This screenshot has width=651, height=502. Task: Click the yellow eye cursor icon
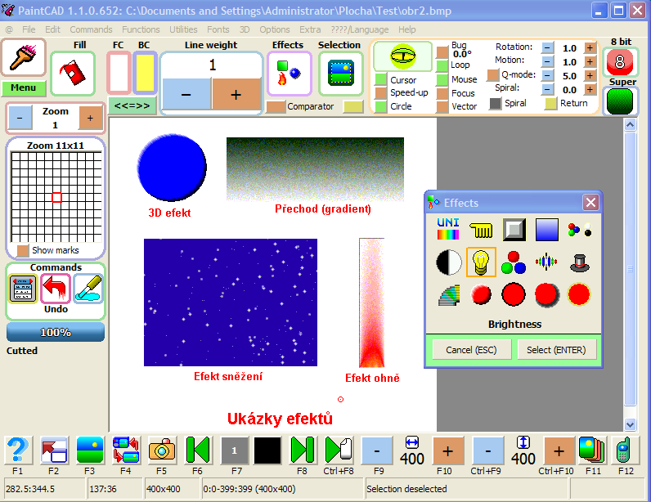coord(402,56)
